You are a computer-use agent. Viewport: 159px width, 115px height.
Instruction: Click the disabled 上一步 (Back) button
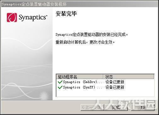click(92, 107)
